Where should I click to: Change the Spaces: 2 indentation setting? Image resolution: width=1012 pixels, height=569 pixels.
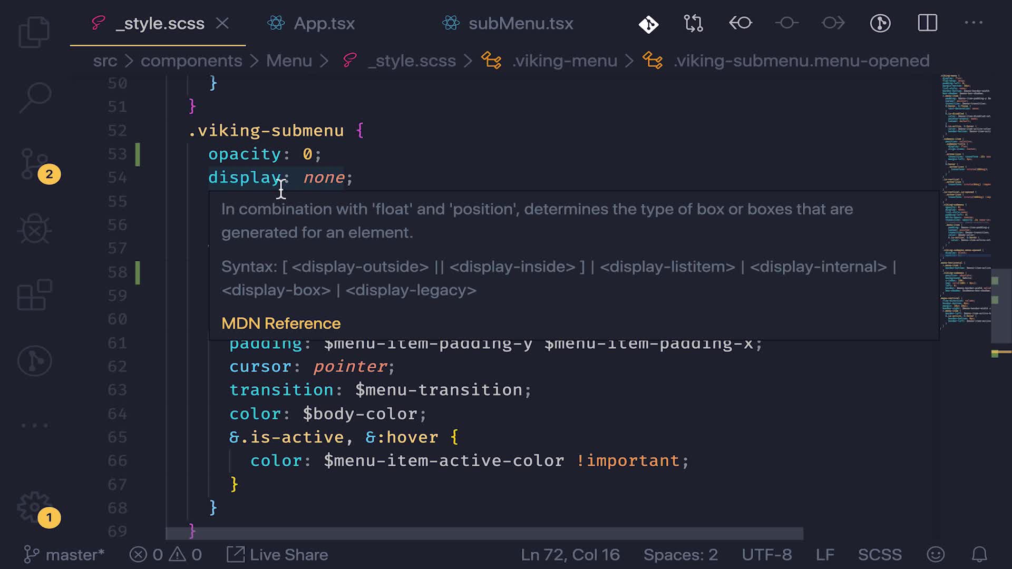point(680,555)
